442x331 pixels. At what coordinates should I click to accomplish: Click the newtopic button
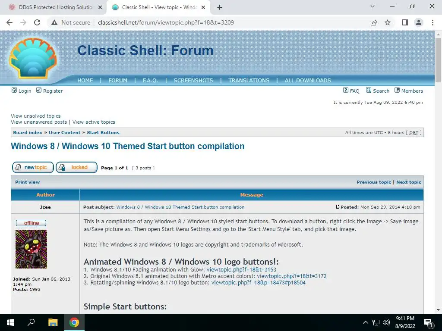coord(33,168)
